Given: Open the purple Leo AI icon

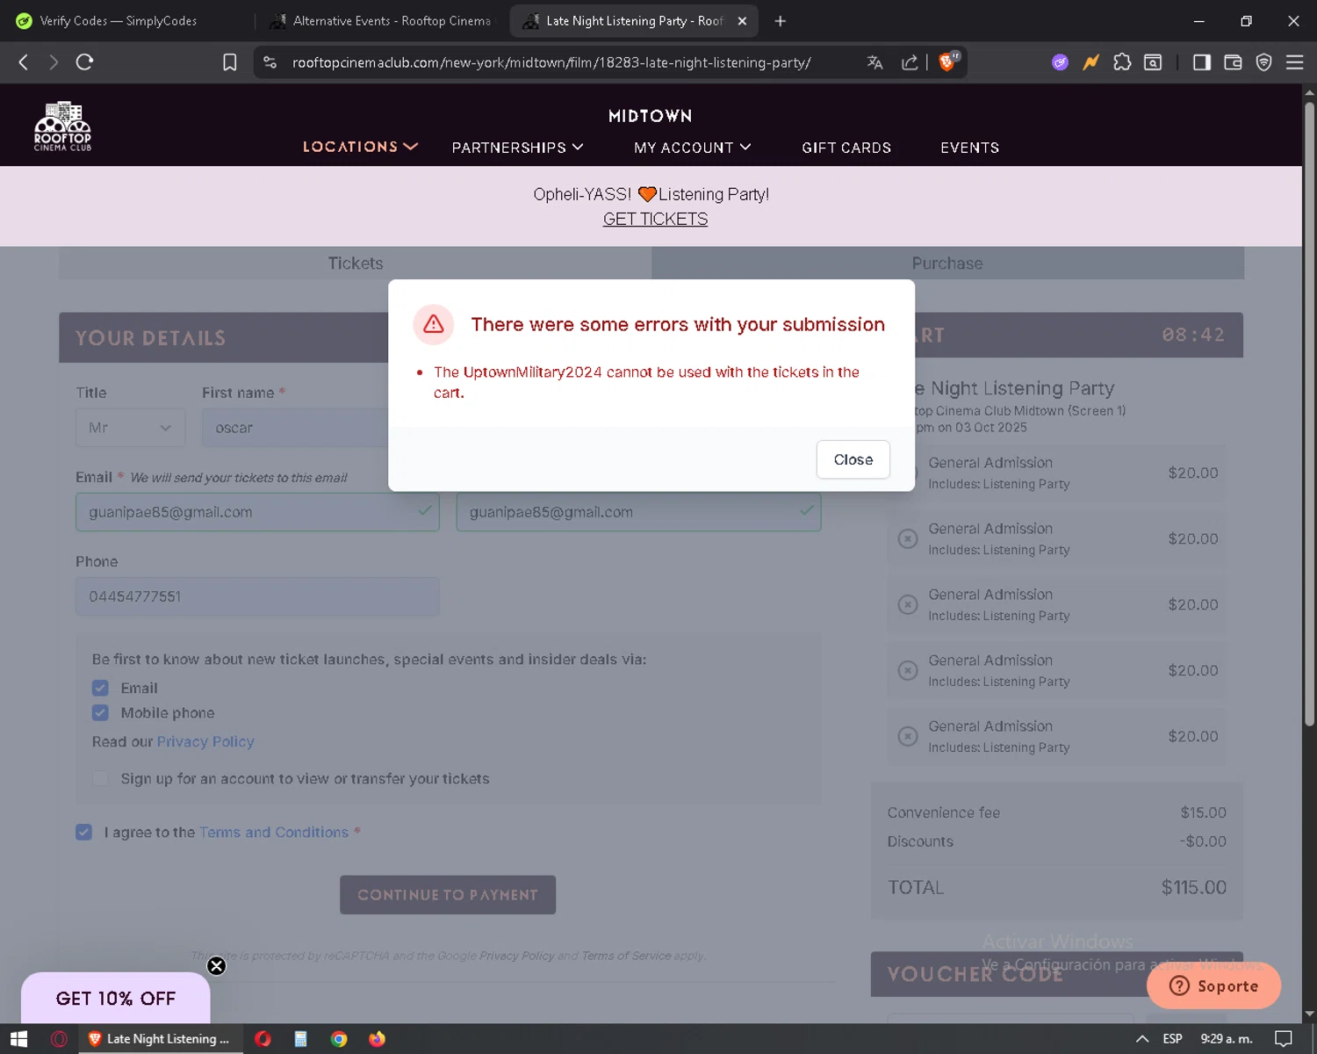Looking at the screenshot, I should [1061, 62].
